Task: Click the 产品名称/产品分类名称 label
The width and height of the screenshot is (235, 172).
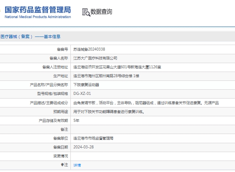Action: (49, 85)
